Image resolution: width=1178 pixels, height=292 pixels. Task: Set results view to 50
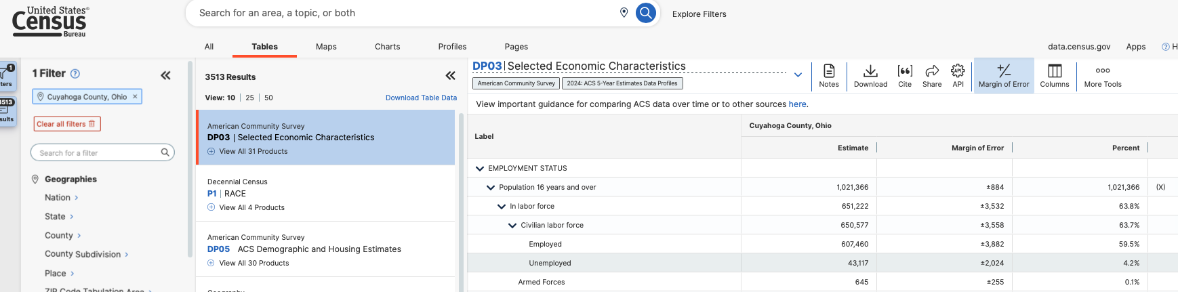[x=268, y=98]
